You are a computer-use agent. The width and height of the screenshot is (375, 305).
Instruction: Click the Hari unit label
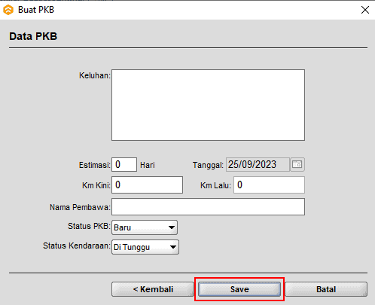[x=148, y=165]
